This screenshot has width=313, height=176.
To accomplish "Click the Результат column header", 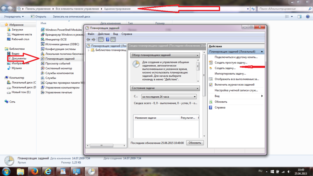I will tap(188, 118).
